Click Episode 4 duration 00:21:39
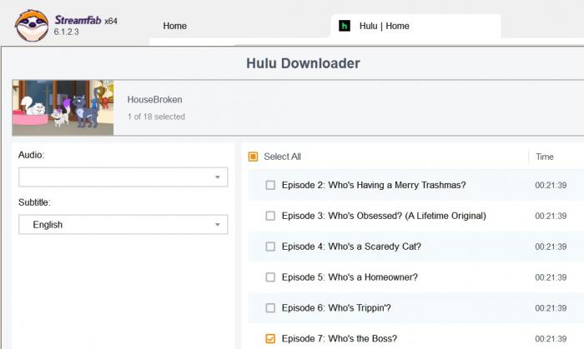Image resolution: width=584 pixels, height=349 pixels. tap(551, 247)
